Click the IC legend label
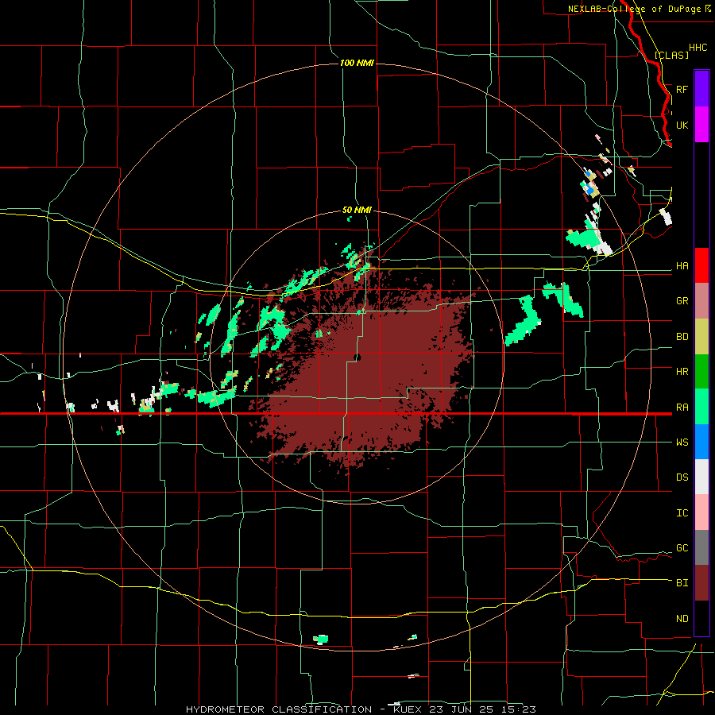This screenshot has width=715, height=715. pos(682,513)
